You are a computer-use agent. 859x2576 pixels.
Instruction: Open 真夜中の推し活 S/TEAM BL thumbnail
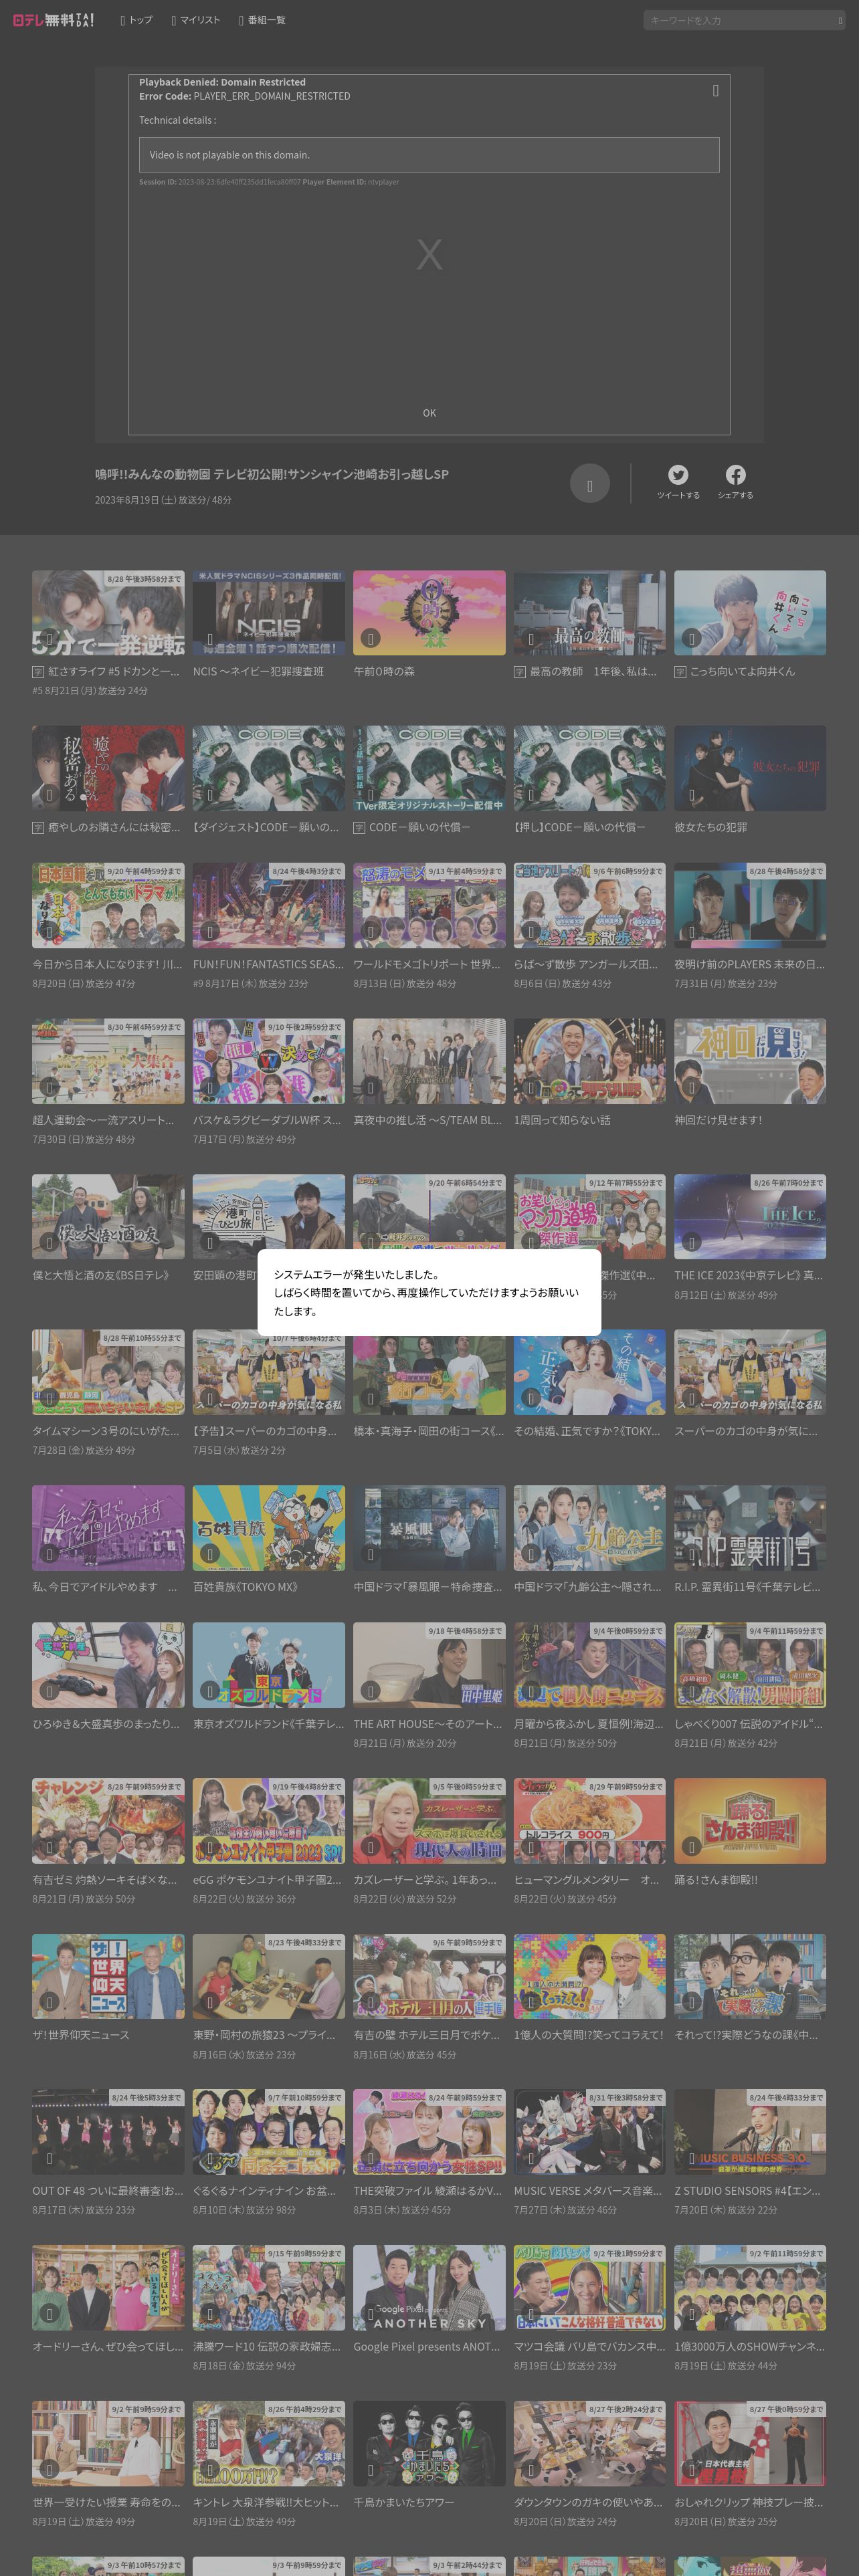[429, 1061]
